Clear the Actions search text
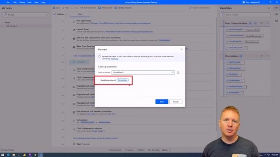 (47, 15)
